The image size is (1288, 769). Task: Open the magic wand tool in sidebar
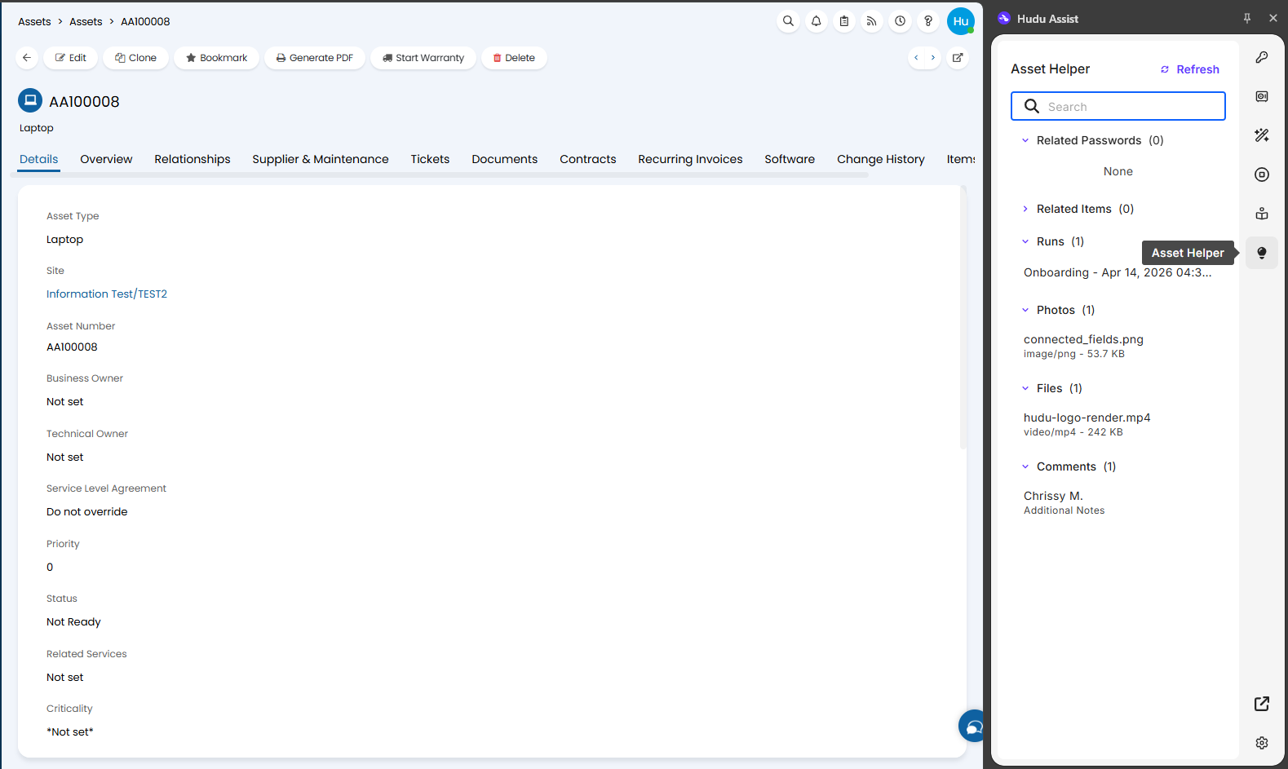click(x=1262, y=135)
